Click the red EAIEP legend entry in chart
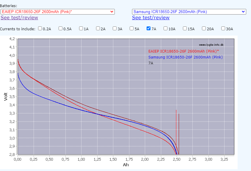Viewport: 251px width, 171px height. tap(183, 51)
